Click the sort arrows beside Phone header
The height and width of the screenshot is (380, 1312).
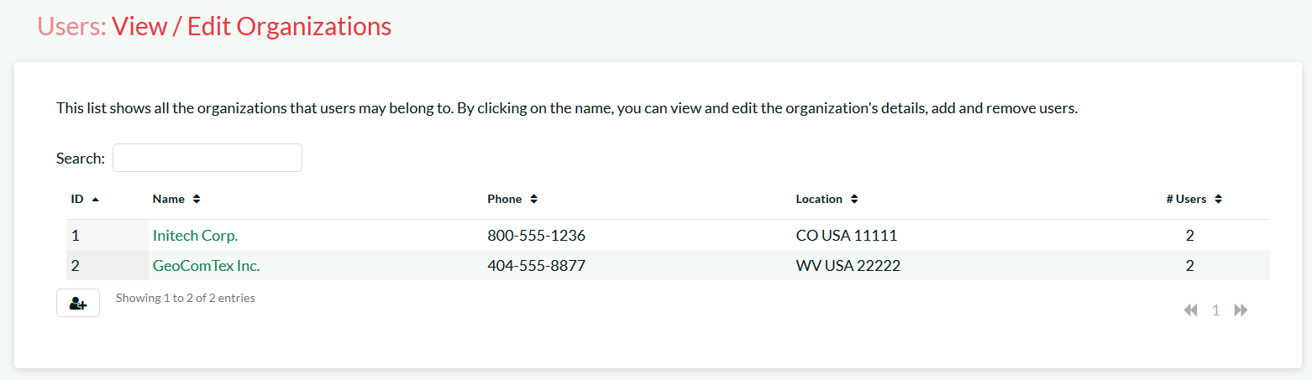click(x=534, y=200)
